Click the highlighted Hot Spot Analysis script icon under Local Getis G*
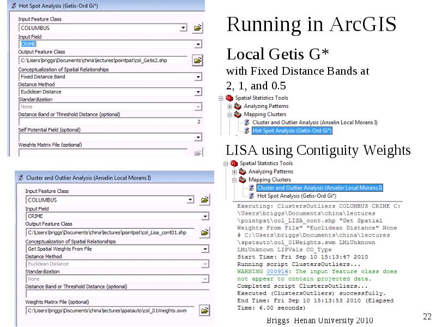The width and height of the screenshot is (436, 327). tap(247, 130)
